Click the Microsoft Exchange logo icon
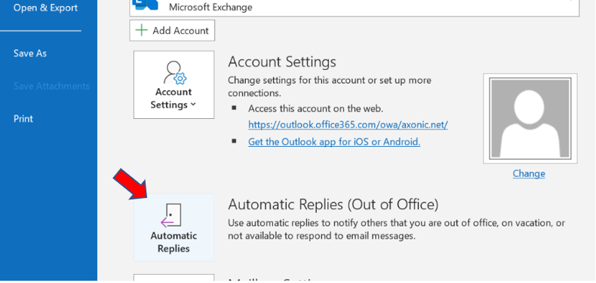The image size is (596, 283). pyautogui.click(x=145, y=5)
